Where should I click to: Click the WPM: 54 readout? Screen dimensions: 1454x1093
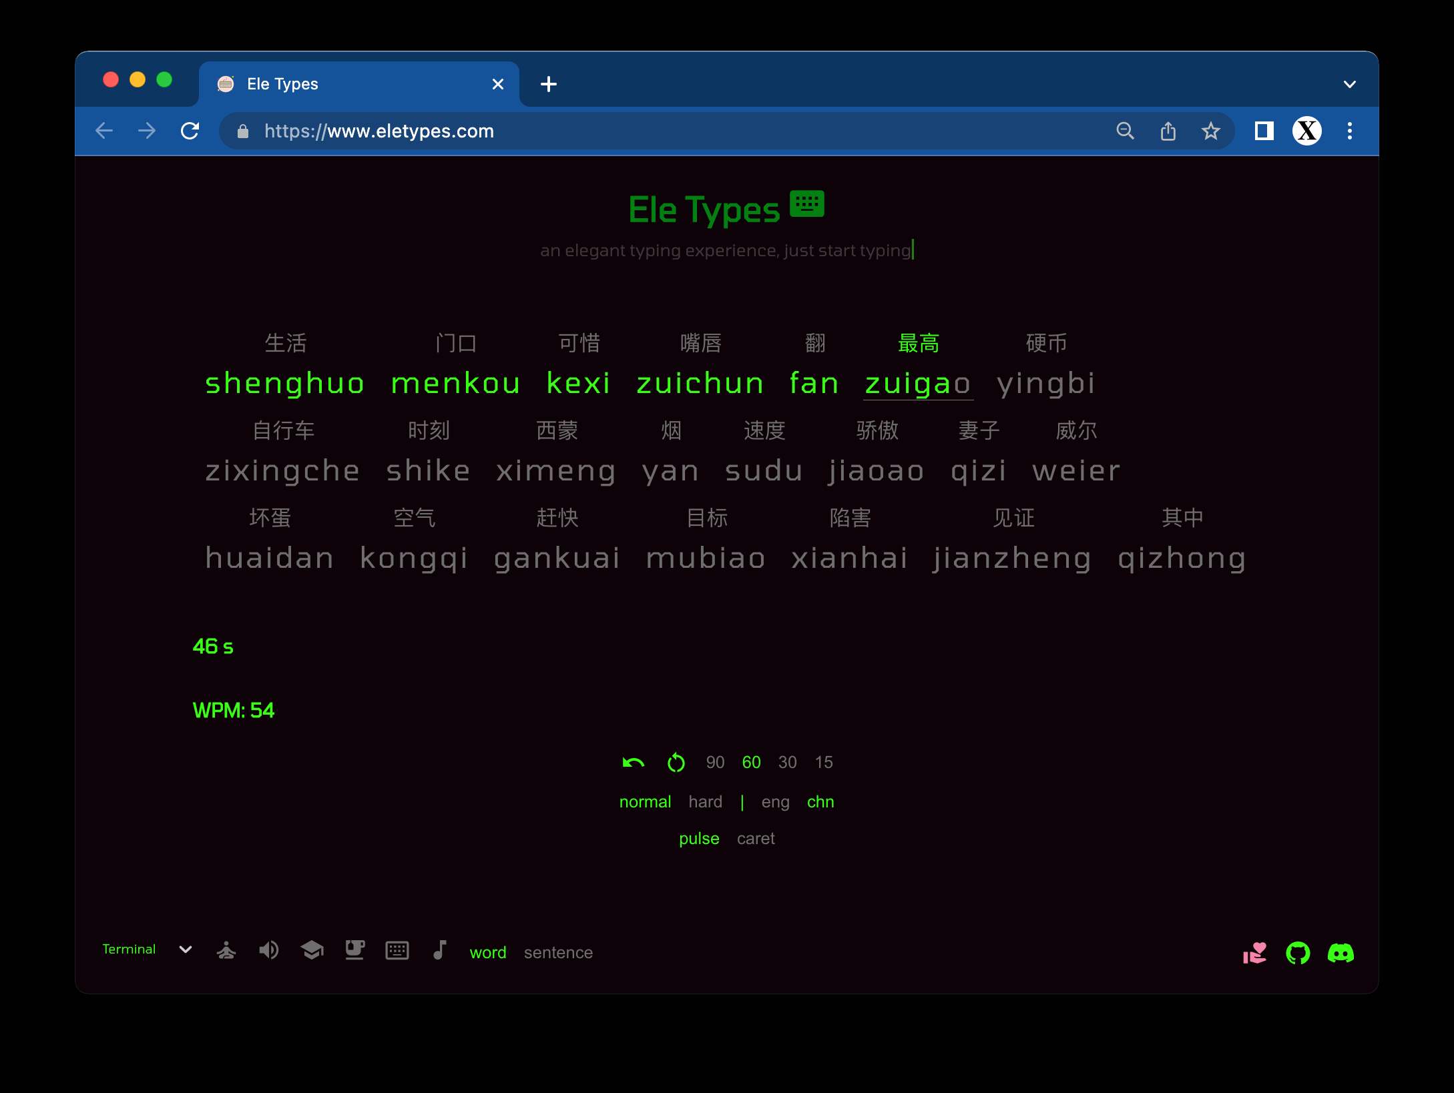233,710
